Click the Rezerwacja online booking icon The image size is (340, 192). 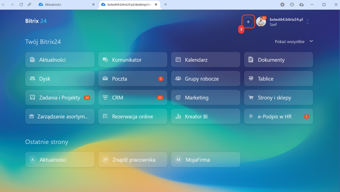(x=105, y=116)
